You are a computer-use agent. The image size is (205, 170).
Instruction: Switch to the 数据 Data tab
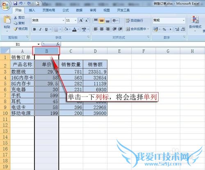click(79, 10)
